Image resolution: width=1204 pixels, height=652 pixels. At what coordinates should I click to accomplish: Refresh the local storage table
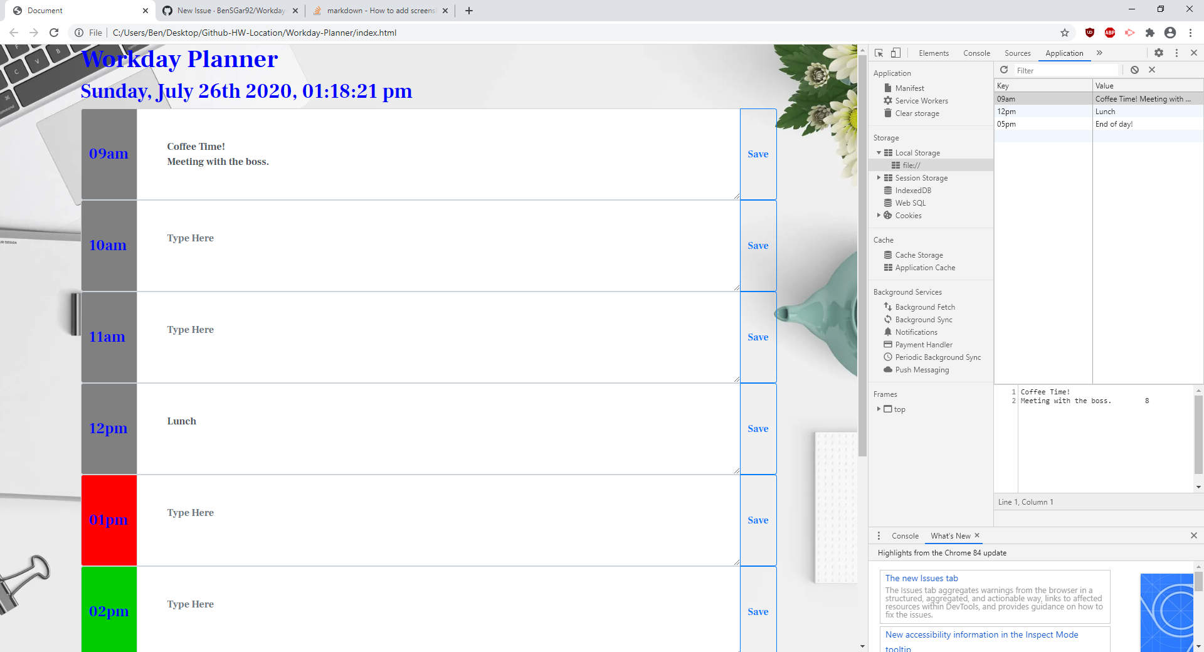coord(1004,70)
